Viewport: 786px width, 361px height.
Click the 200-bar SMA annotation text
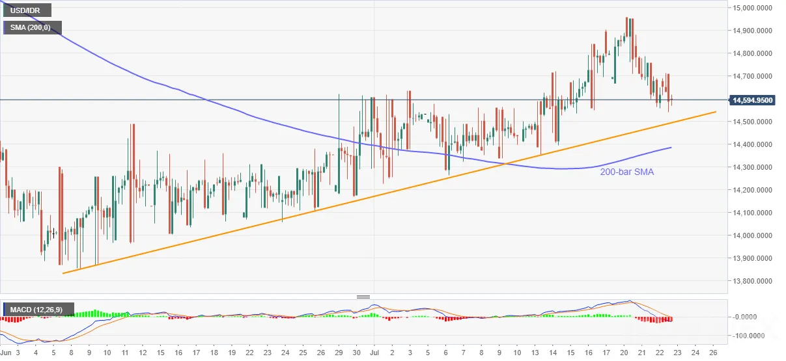[625, 172]
